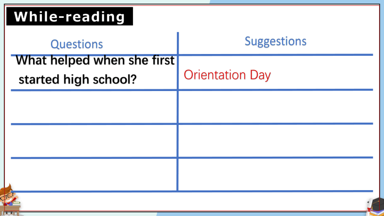Click the graduation cap graphic

[376, 204]
